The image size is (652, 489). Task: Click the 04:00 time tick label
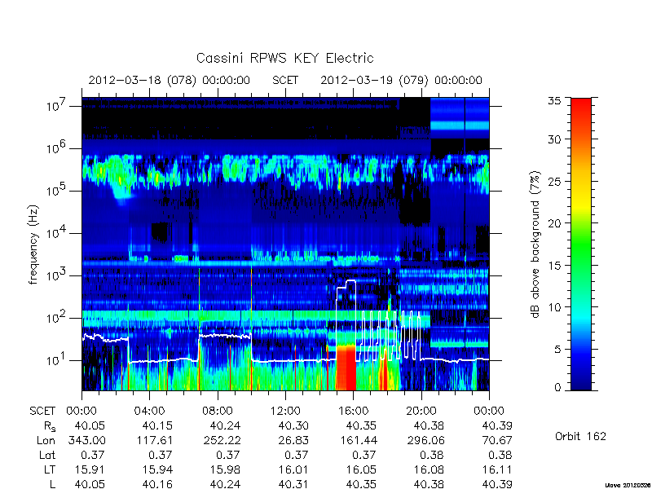tap(149, 412)
